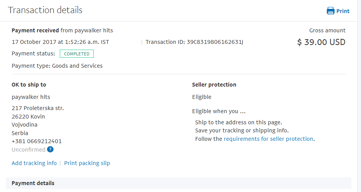Click the printer icon

[x=331, y=11]
